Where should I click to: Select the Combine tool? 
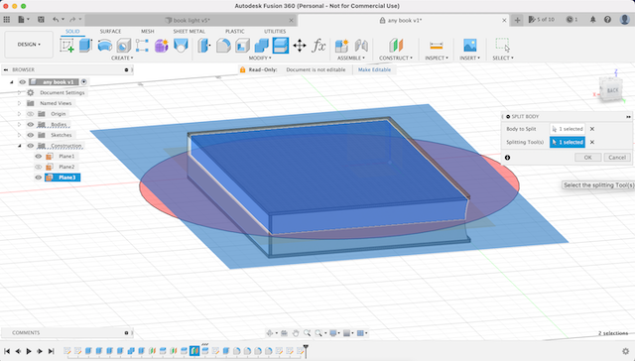[x=262, y=46]
